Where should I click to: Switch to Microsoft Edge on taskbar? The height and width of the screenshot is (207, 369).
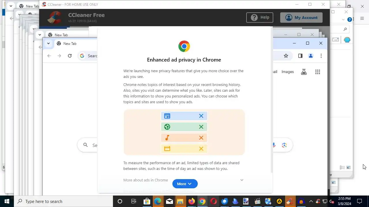coord(158,201)
